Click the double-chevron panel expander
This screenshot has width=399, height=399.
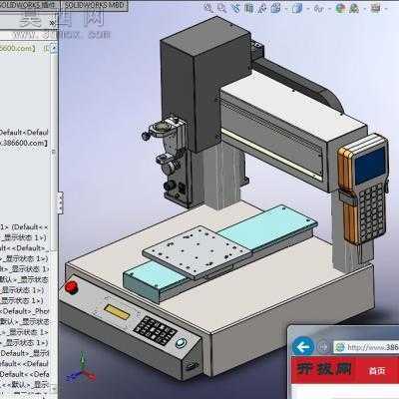click(52, 23)
